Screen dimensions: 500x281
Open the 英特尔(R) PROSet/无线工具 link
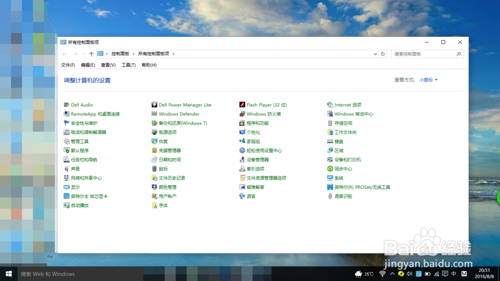tap(362, 187)
